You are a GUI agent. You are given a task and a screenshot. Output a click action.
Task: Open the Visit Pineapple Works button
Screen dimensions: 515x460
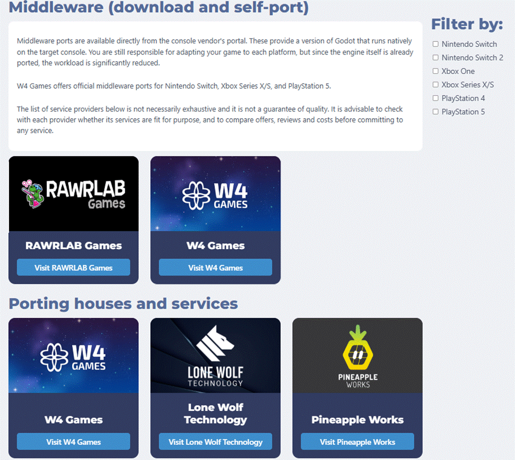[x=357, y=442]
